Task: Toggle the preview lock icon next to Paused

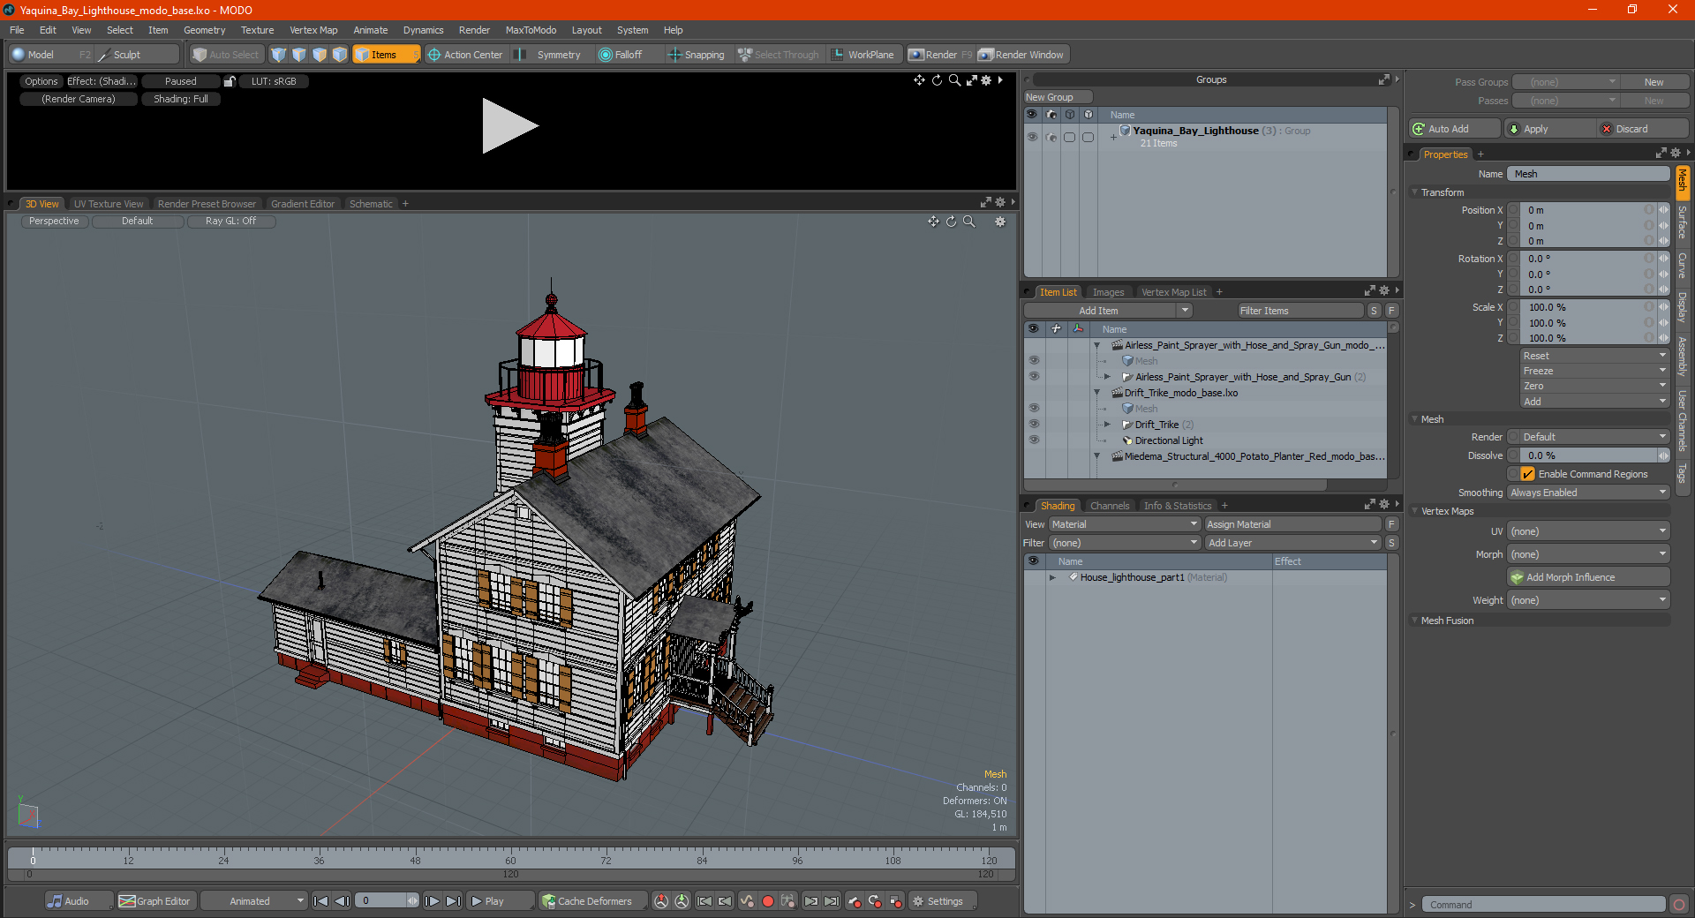Action: 230,81
